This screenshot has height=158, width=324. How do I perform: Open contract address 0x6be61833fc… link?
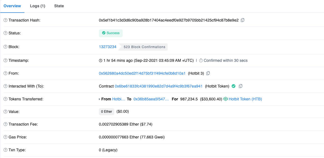coord(158,86)
